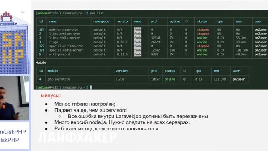Click memory '121.3mb' in Module table
This screenshot has height=151, width=268.
[220, 79]
